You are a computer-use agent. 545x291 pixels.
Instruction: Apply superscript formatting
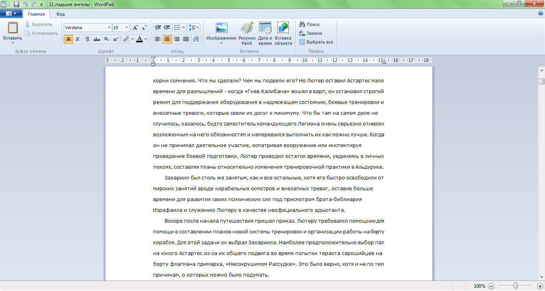pos(115,39)
